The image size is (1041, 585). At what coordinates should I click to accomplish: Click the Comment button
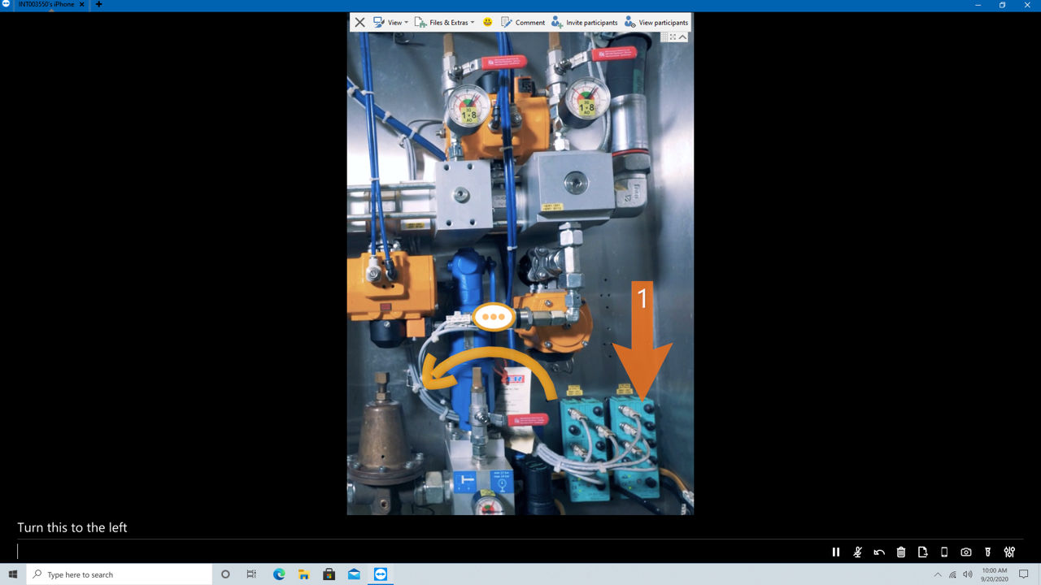tap(523, 22)
